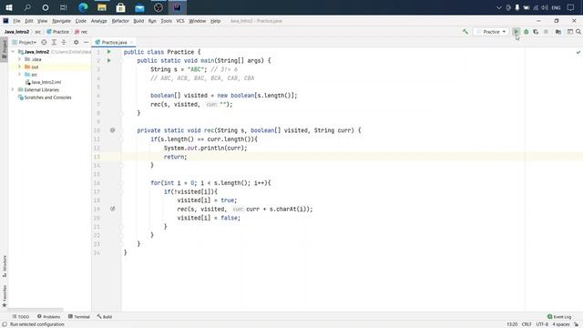The width and height of the screenshot is (583, 328).
Task: Toggle the Terminal tool window
Action: pos(79,316)
